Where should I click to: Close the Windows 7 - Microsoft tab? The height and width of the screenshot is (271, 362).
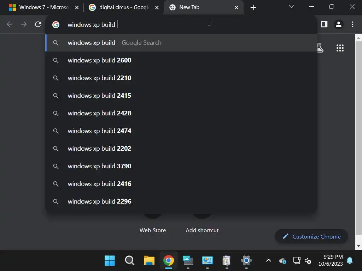77,8
